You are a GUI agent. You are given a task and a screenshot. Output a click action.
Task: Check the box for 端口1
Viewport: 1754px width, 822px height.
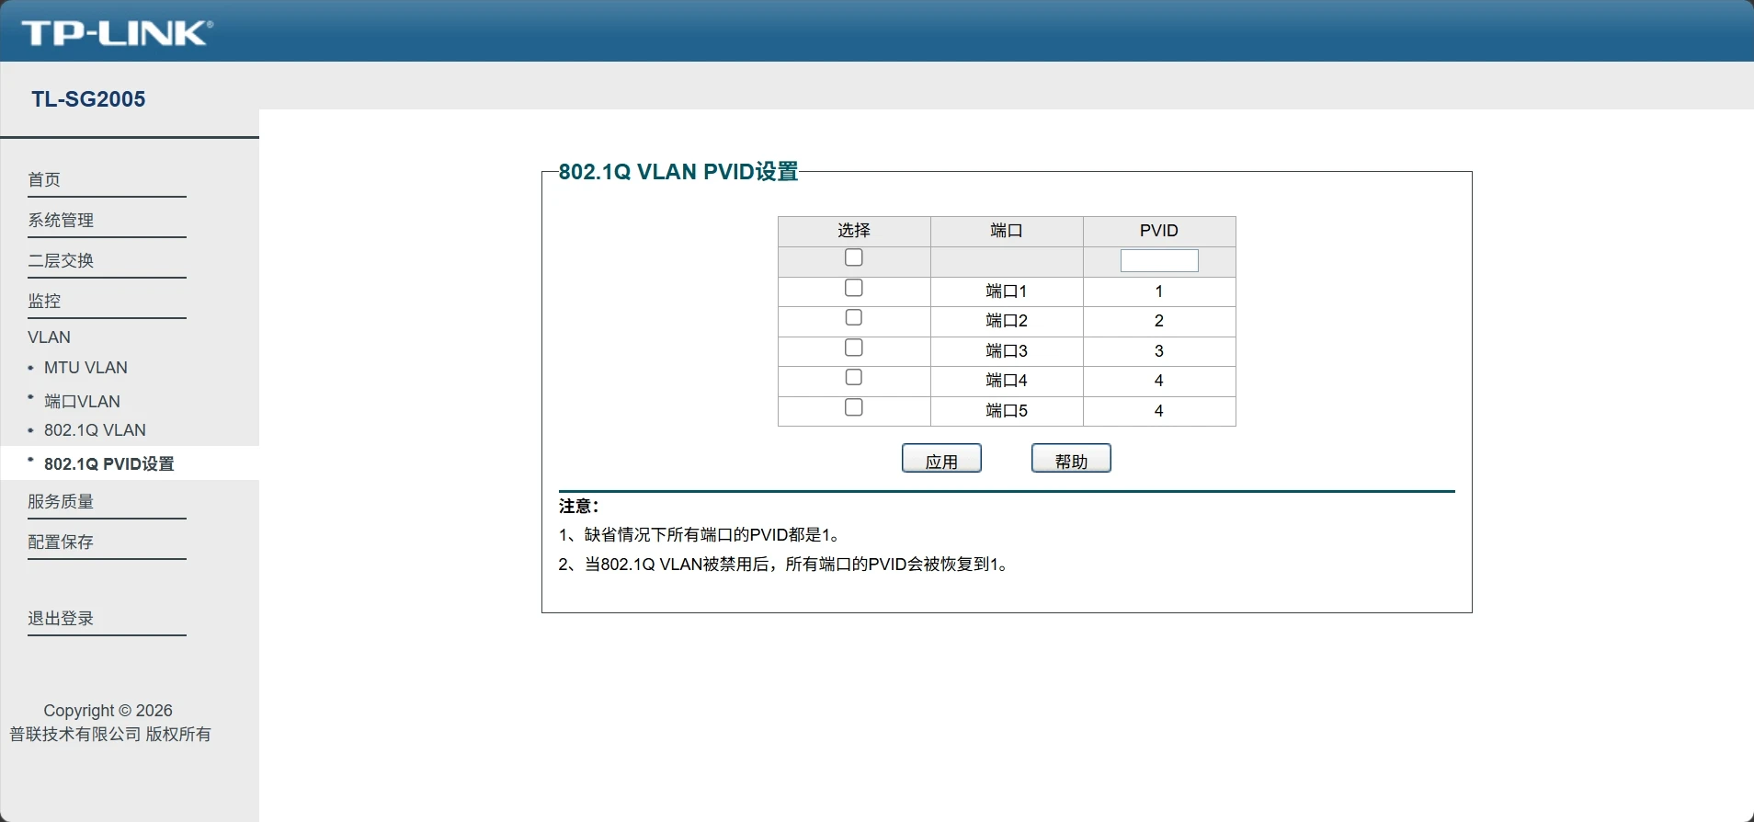pyautogui.click(x=854, y=288)
